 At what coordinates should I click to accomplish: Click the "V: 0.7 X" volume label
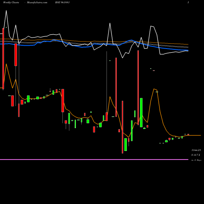click(x=196, y=155)
